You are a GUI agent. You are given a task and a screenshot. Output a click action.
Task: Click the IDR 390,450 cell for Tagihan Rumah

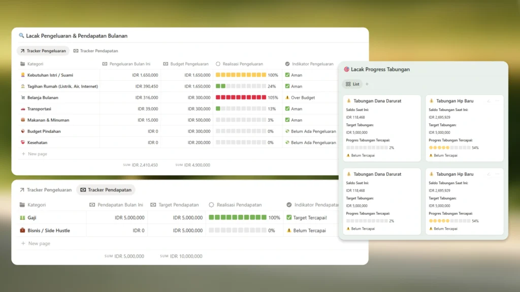[x=146, y=87]
